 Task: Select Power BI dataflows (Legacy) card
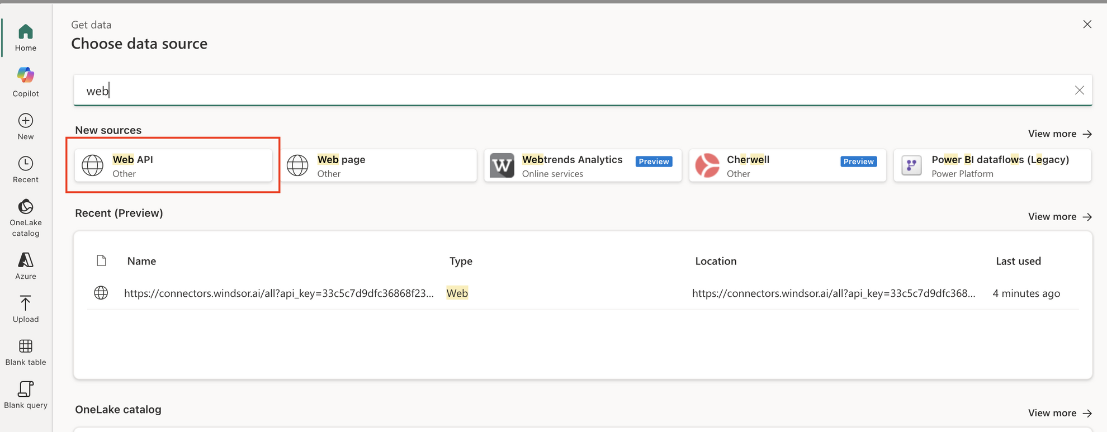click(x=992, y=165)
